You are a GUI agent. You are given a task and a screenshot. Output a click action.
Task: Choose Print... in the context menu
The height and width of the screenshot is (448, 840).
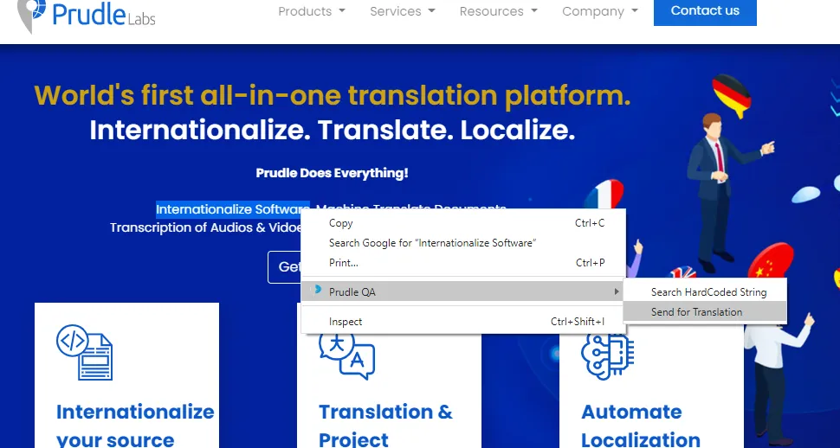pos(463,263)
